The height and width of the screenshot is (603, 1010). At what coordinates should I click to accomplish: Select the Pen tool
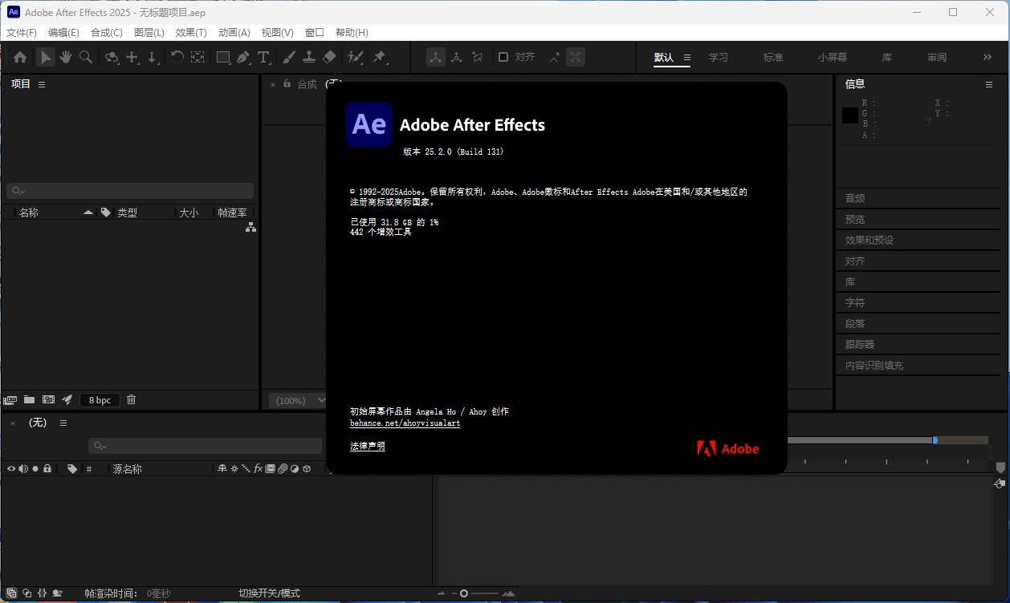tap(243, 57)
